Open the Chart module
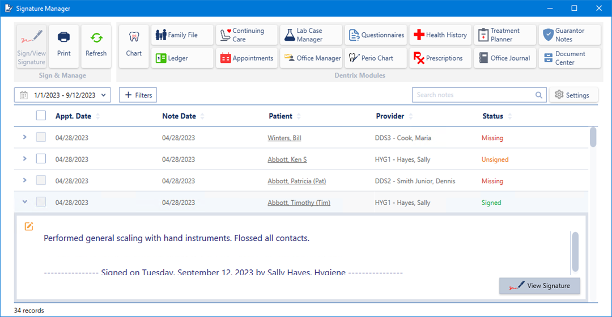 pos(134,46)
